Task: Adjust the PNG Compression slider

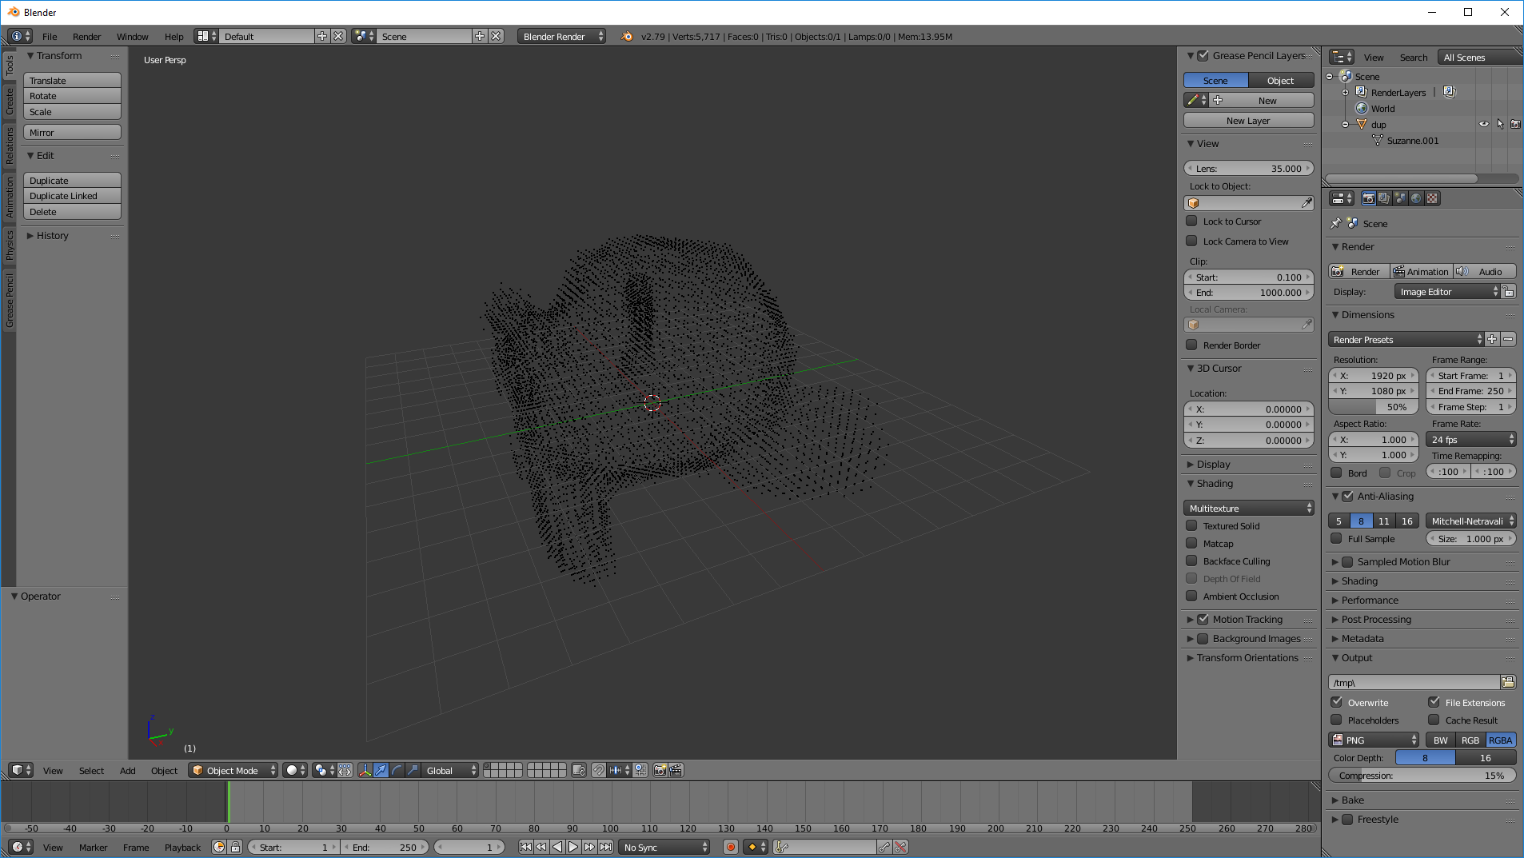Action: click(1422, 776)
